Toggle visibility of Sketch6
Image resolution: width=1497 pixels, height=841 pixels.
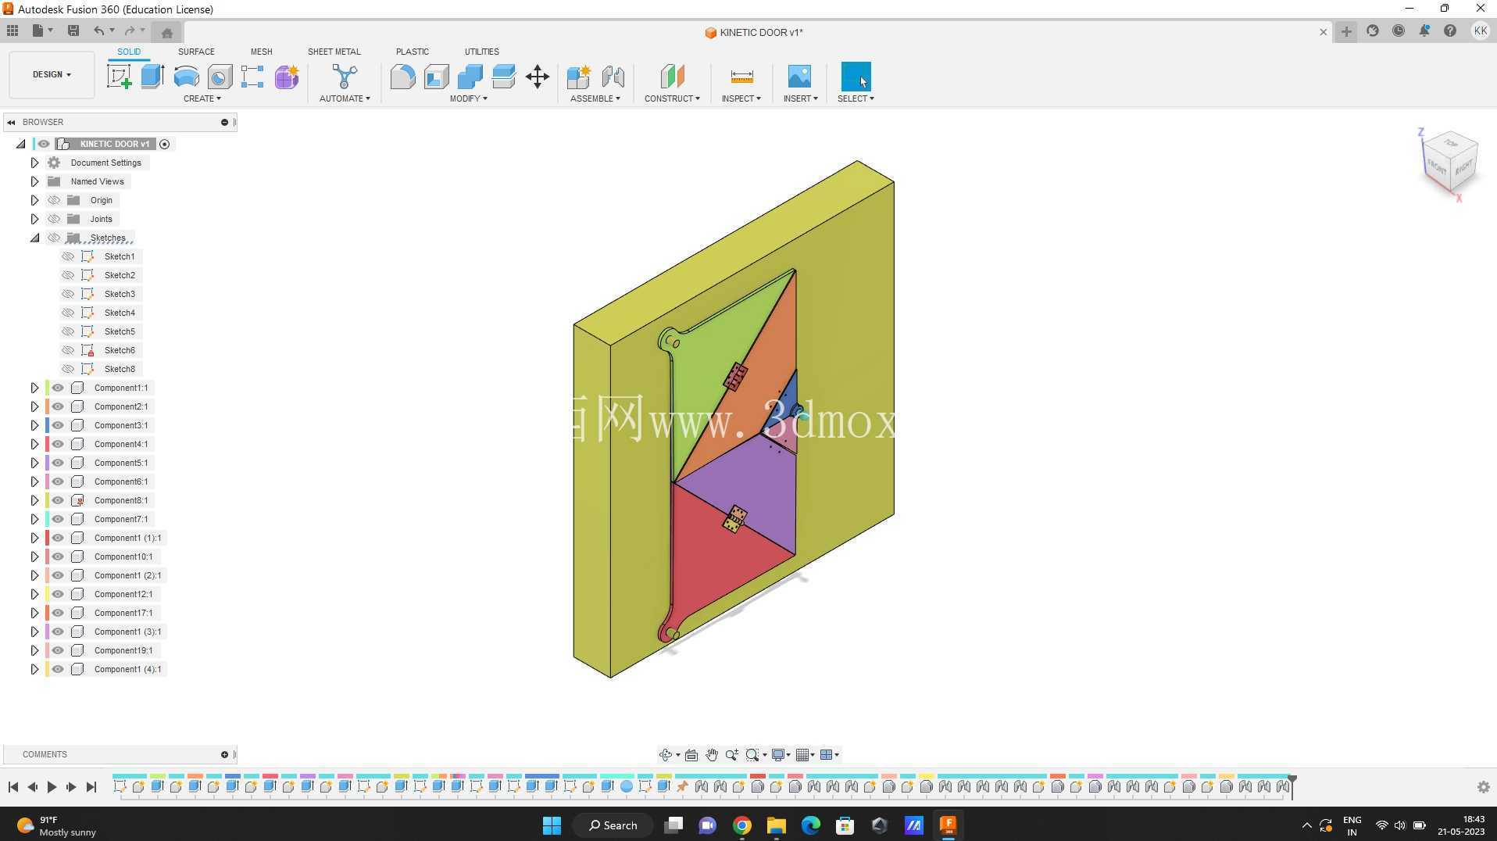click(x=68, y=350)
